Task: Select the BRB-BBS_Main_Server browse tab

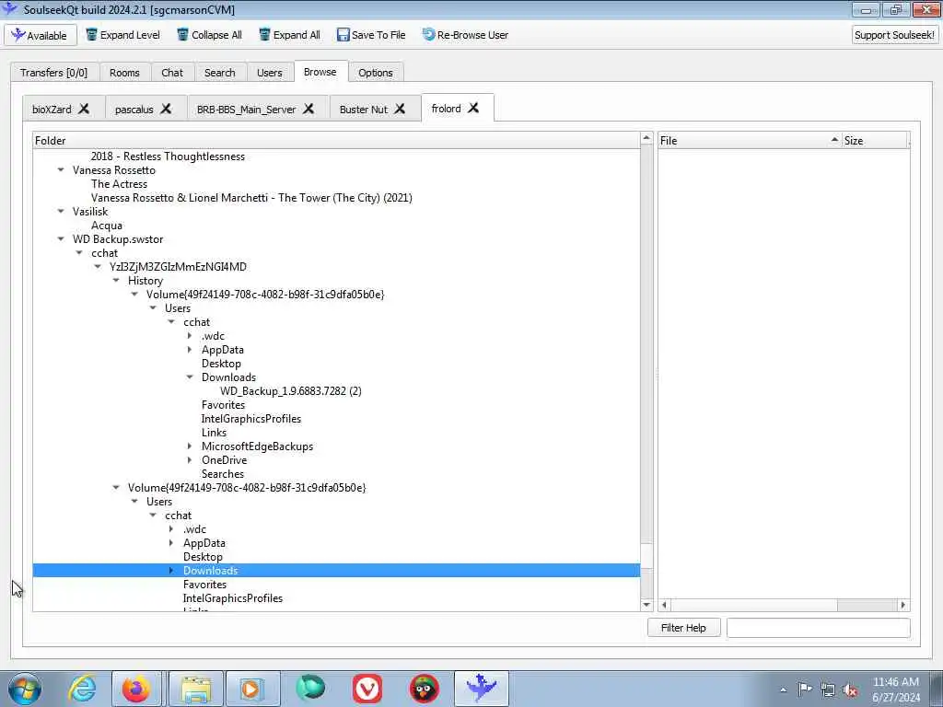Action: (x=247, y=110)
